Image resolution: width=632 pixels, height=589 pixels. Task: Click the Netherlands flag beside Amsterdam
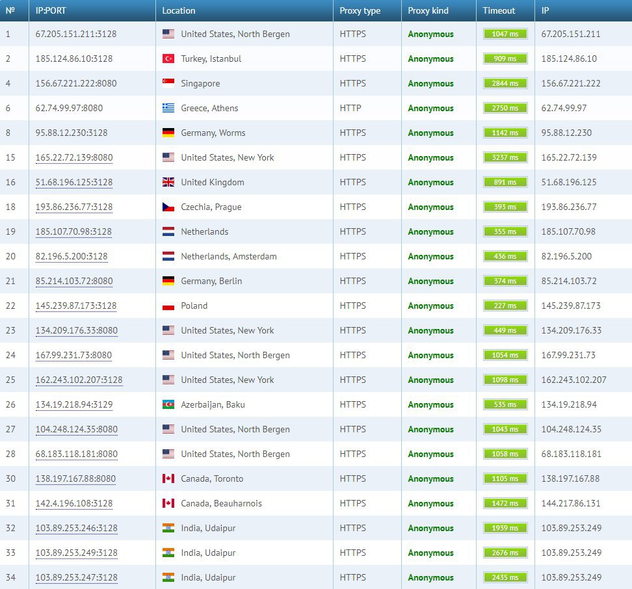(168, 256)
